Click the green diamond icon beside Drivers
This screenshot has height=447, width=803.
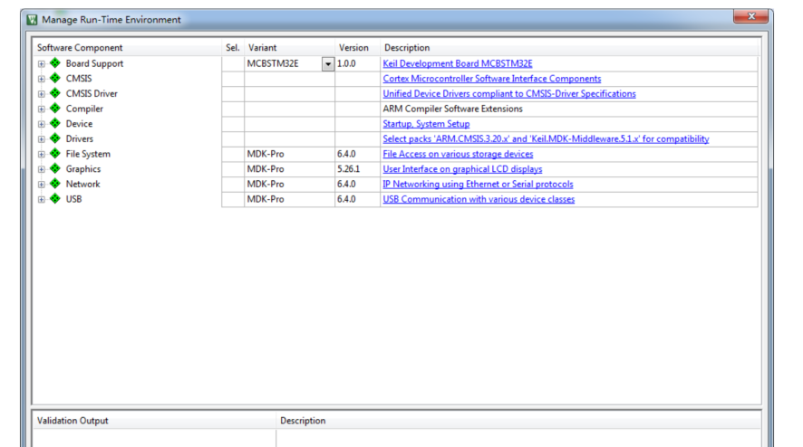tap(54, 138)
